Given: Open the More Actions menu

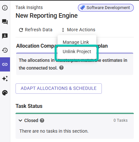Looking at the screenshot, I should pyautogui.click(x=79, y=30).
